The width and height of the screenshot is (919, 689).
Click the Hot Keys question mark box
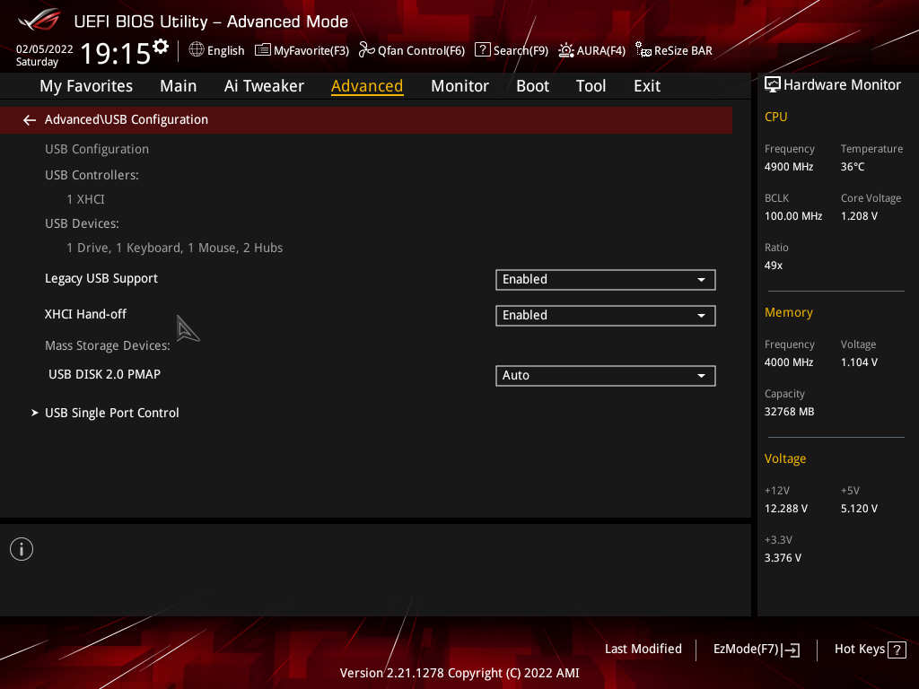coord(897,650)
